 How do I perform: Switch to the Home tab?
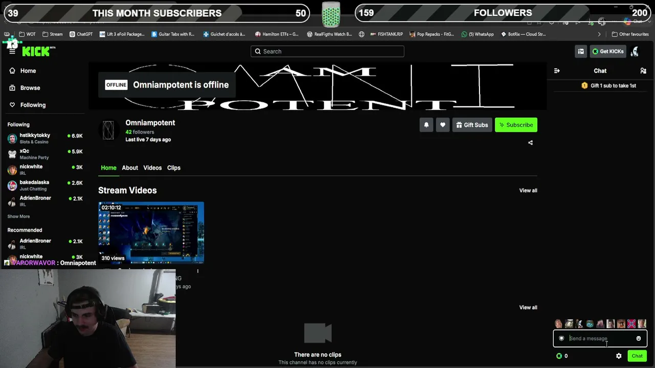coord(108,168)
